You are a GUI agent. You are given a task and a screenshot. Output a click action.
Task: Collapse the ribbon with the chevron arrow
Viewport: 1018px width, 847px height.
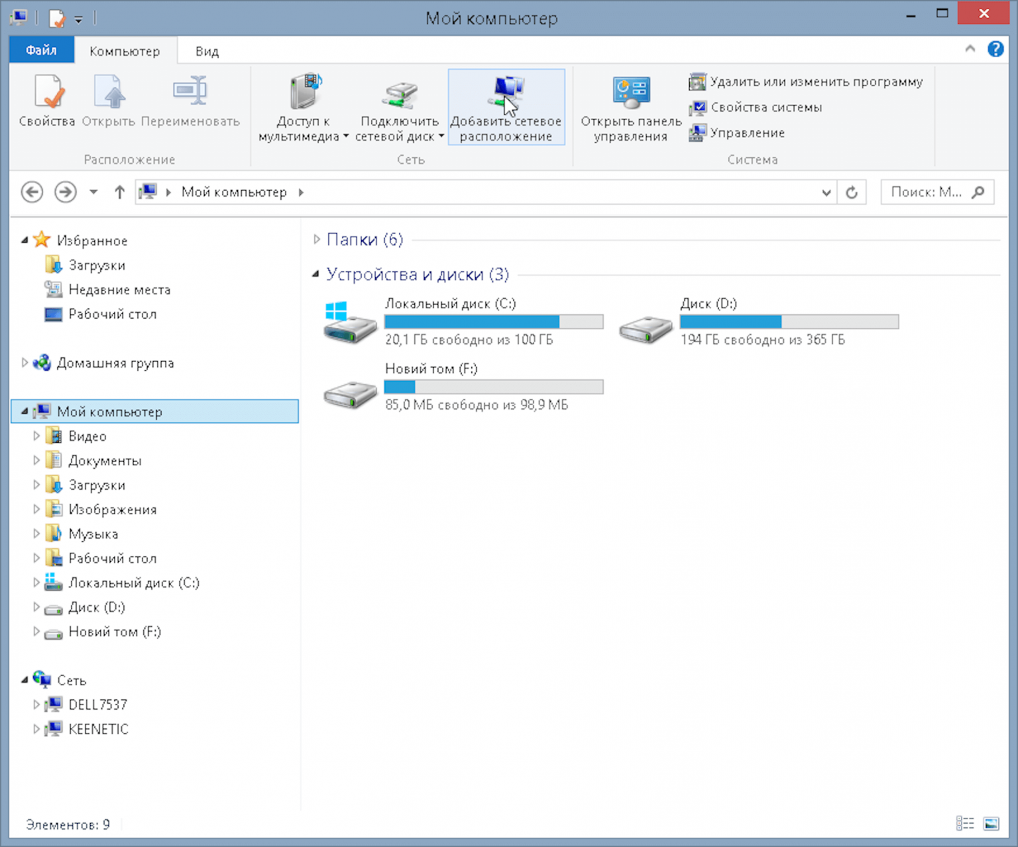coord(970,49)
